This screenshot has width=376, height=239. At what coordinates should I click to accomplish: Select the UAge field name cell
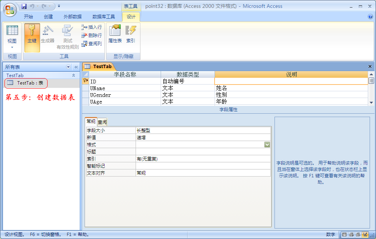125,101
